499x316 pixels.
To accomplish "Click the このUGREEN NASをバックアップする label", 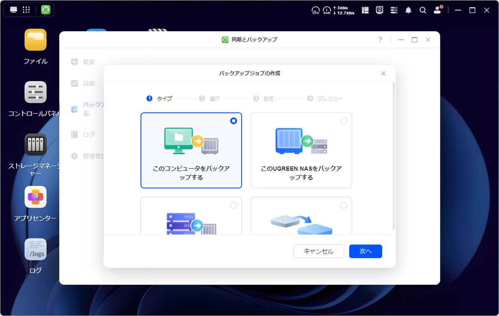I will [x=301, y=173].
